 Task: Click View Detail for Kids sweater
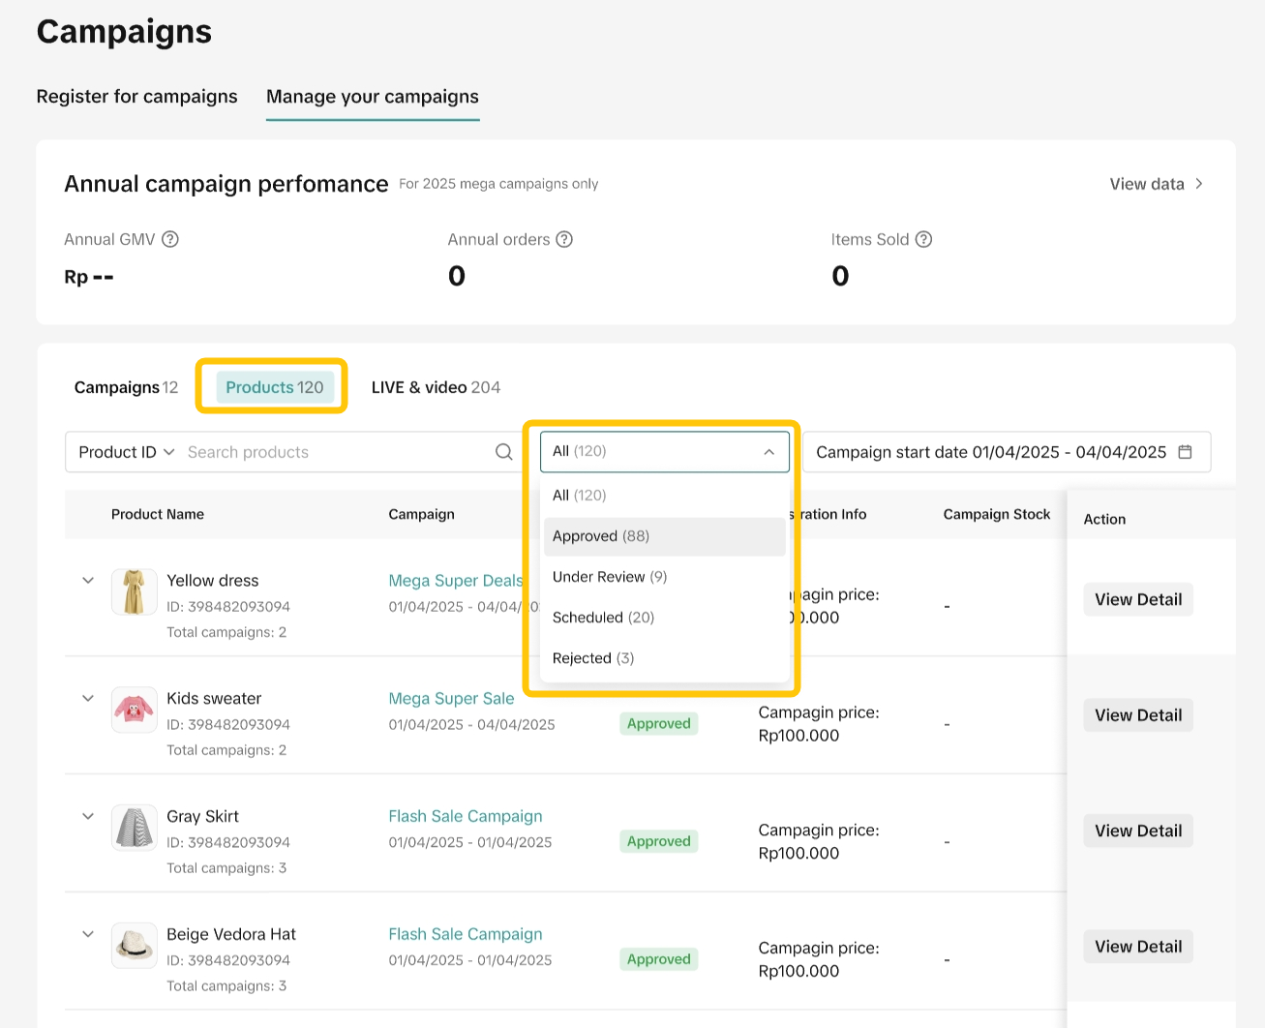[1137, 715]
